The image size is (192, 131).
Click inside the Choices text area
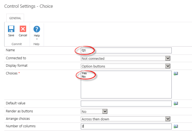pyautogui.click(x=126, y=85)
